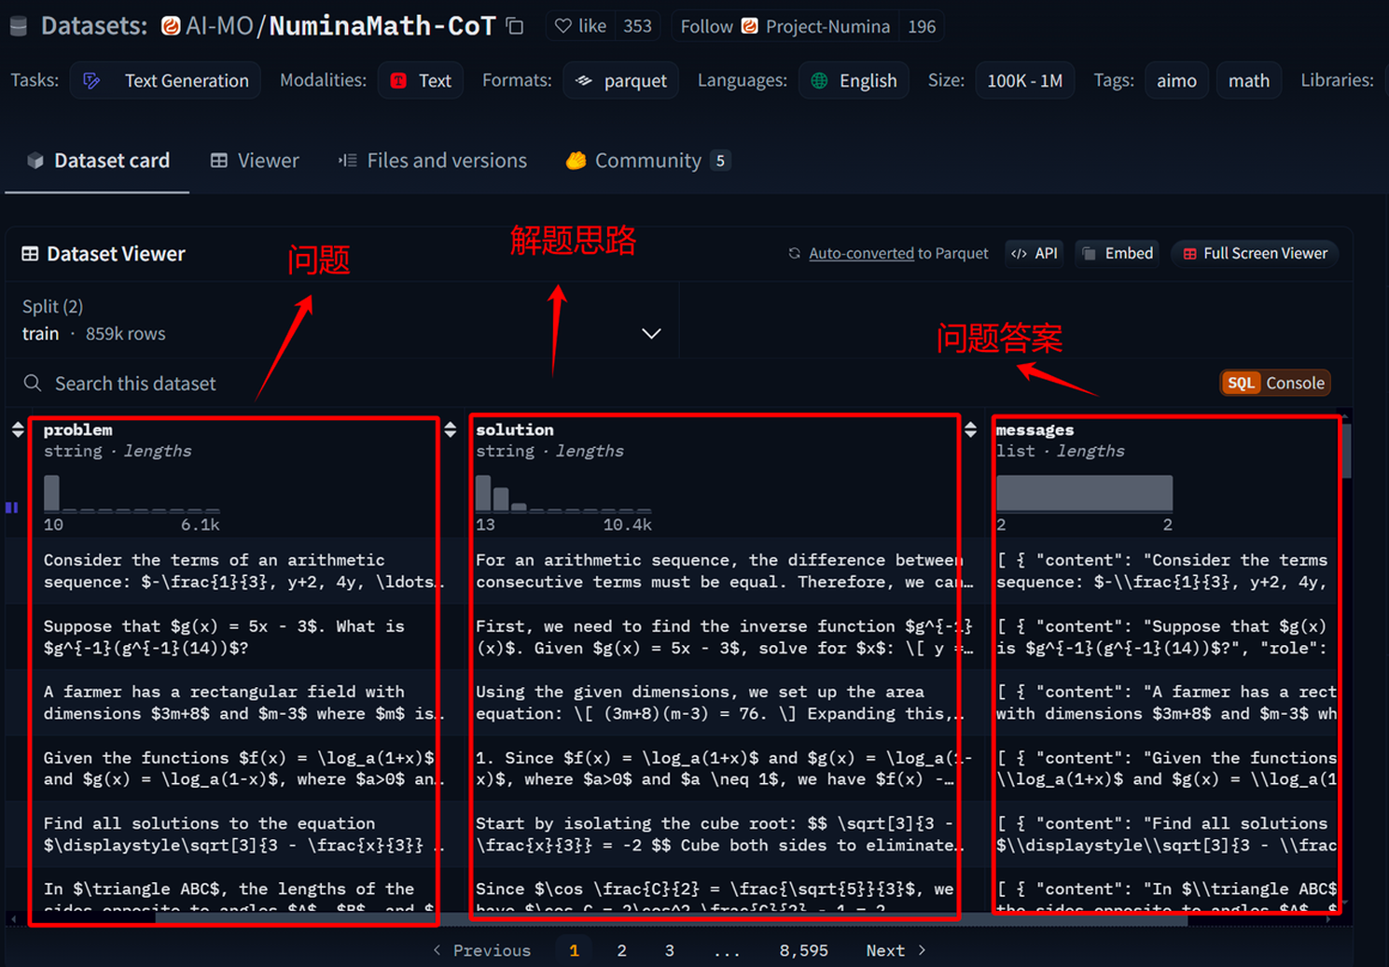
Task: Click the Viewer tab grid icon
Action: click(x=218, y=161)
